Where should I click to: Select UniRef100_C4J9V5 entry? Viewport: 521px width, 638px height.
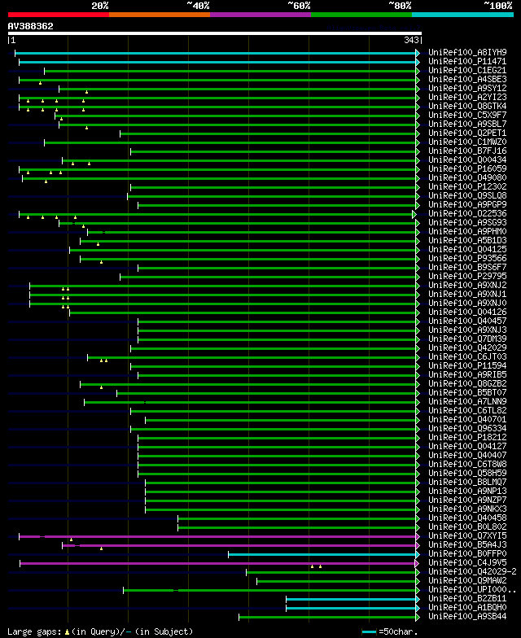coord(467,563)
